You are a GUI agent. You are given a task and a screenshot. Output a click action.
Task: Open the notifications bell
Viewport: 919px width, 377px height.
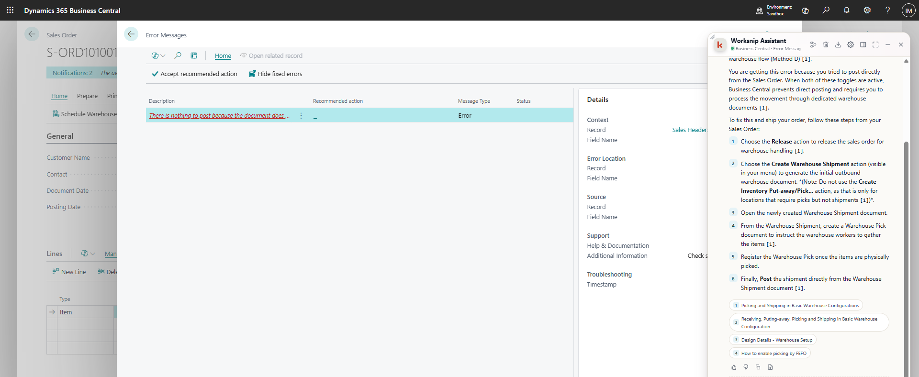click(846, 10)
